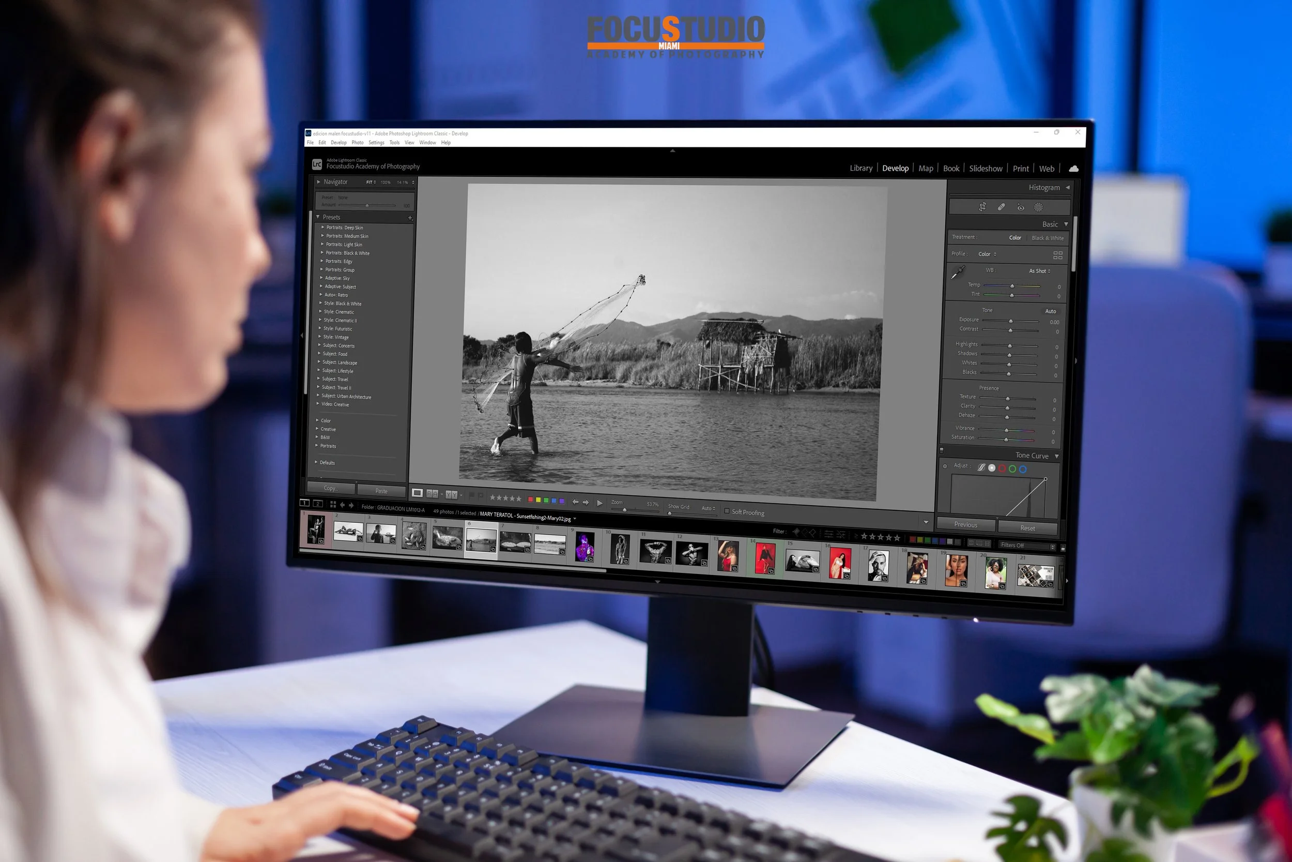
Task: Click the Before/After R A view icon
Action: pos(433,494)
